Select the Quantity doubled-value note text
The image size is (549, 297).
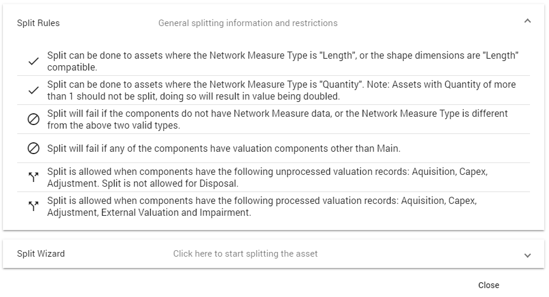tap(281, 90)
